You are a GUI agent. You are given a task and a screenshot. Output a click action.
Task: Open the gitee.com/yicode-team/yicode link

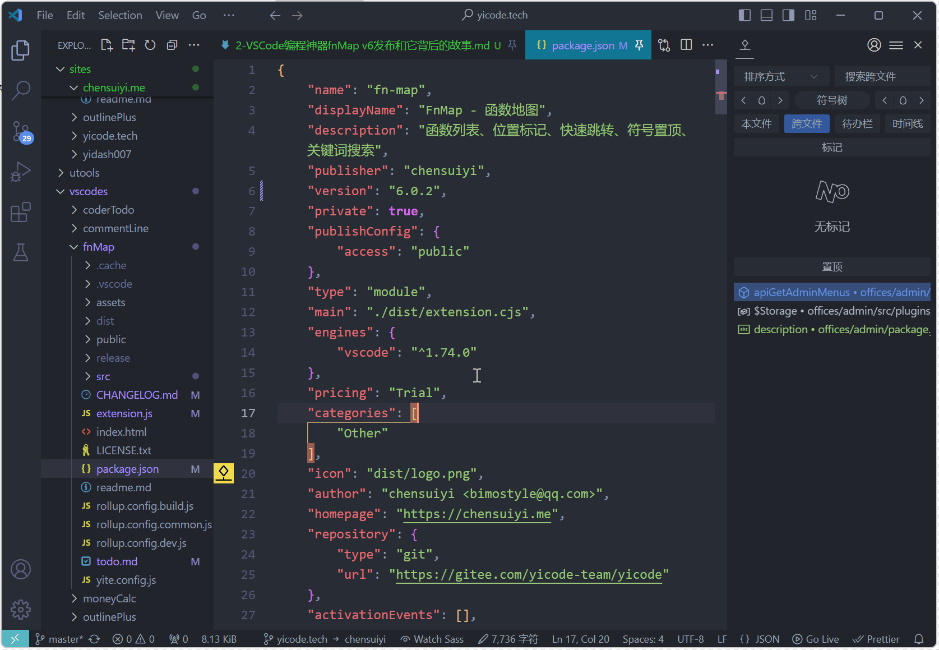[x=529, y=575]
